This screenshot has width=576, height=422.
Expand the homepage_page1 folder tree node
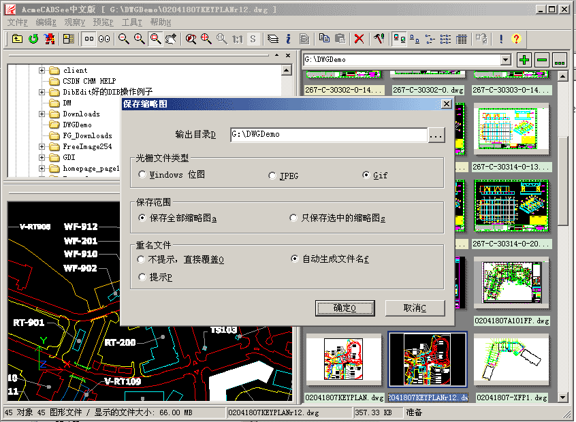(x=42, y=169)
